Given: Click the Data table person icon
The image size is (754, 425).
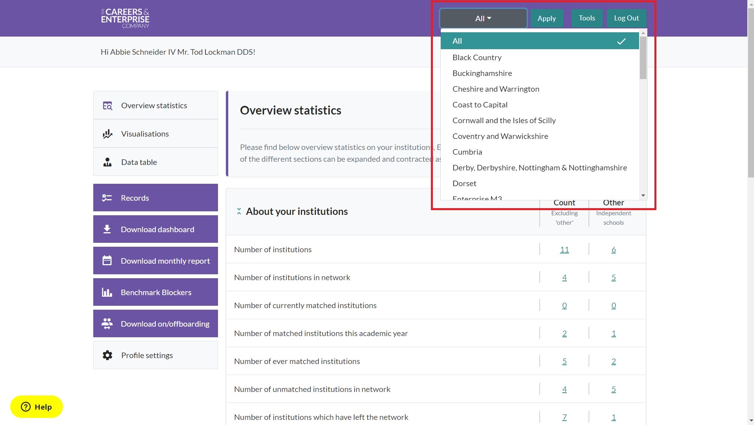Looking at the screenshot, I should (x=107, y=162).
